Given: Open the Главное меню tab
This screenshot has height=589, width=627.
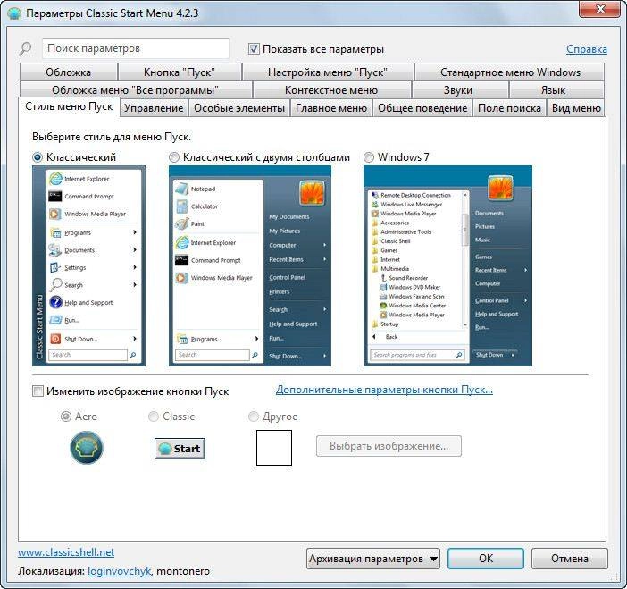Looking at the screenshot, I should tap(331, 108).
